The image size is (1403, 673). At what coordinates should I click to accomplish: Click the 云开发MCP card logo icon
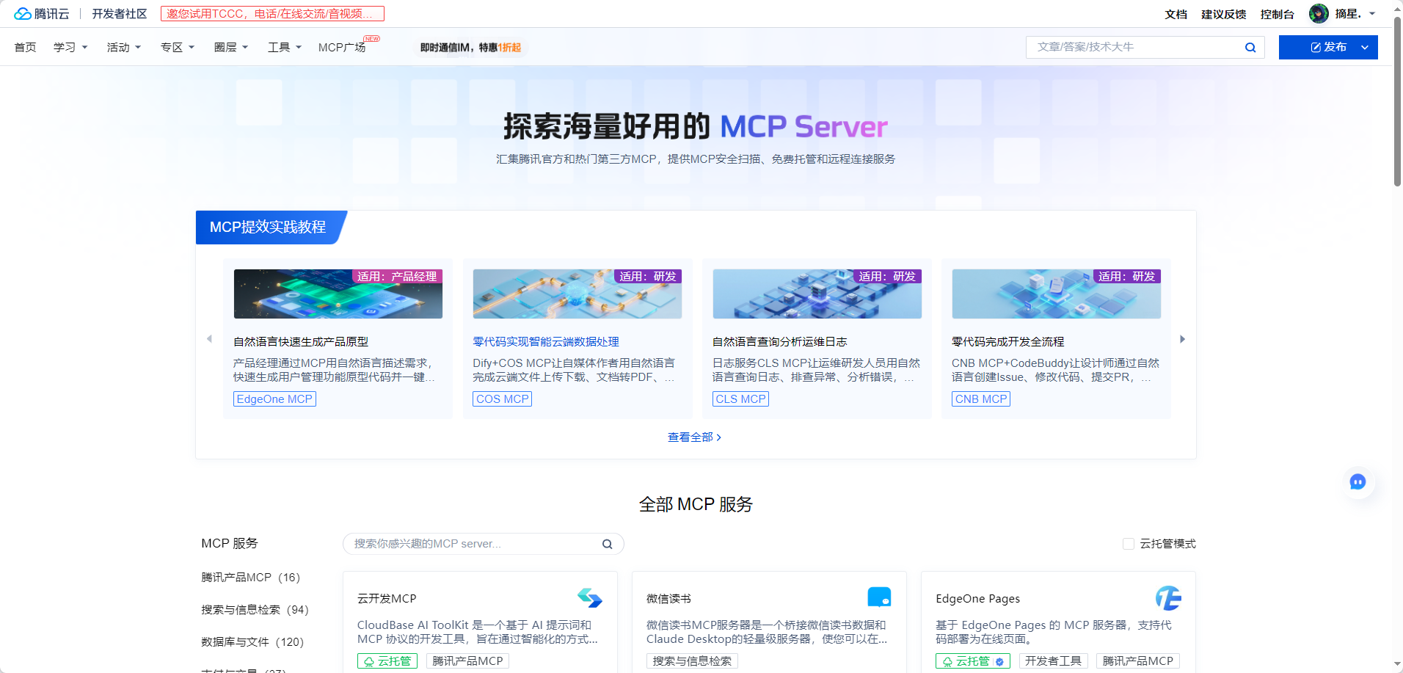(x=589, y=598)
